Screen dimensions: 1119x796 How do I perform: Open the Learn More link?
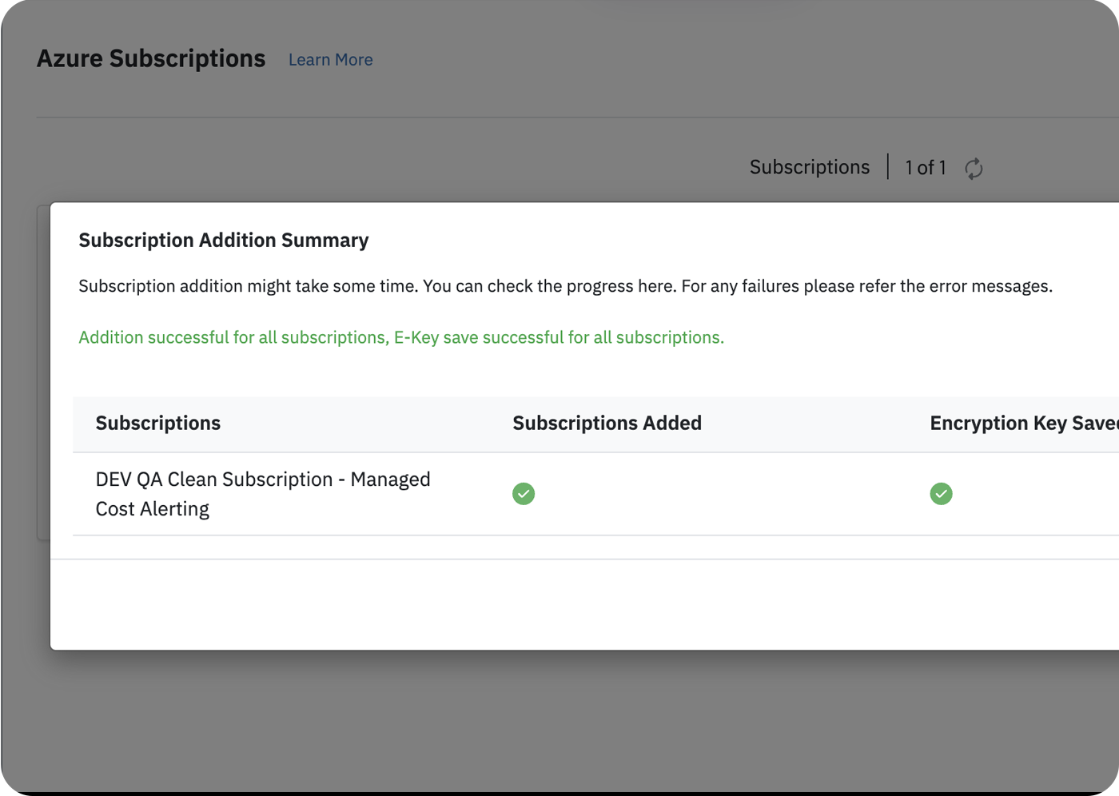[330, 60]
